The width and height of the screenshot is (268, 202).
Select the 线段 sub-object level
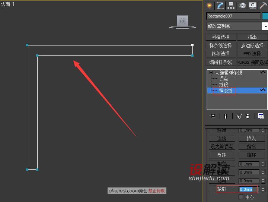tap(223, 85)
